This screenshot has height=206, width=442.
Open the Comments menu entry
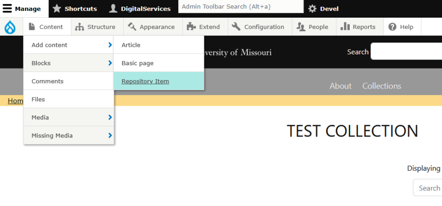[x=48, y=81]
